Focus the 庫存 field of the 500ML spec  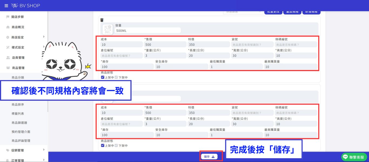(x=127, y=67)
